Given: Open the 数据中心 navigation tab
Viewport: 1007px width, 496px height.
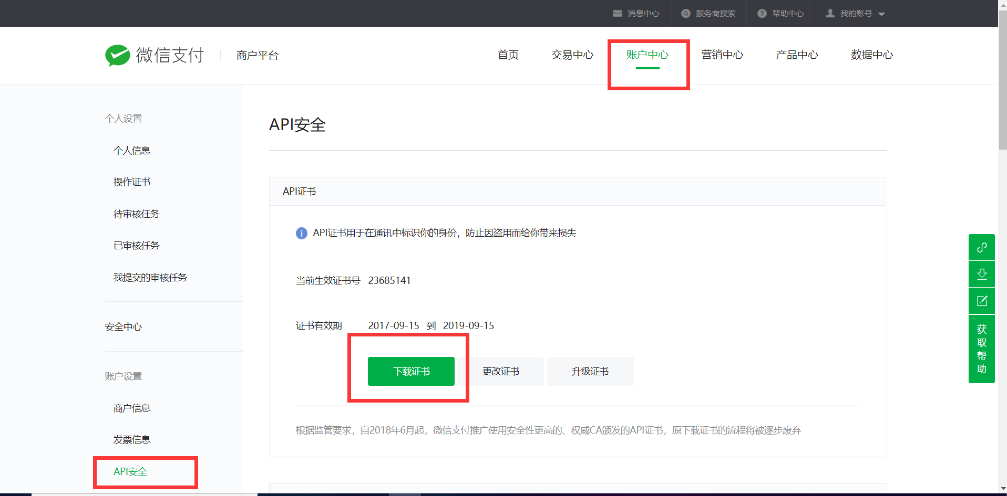Looking at the screenshot, I should tap(872, 55).
